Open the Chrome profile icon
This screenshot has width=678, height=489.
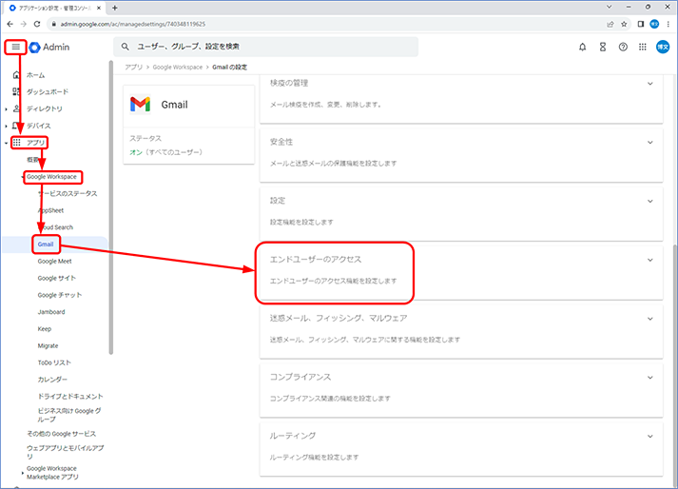[x=654, y=24]
